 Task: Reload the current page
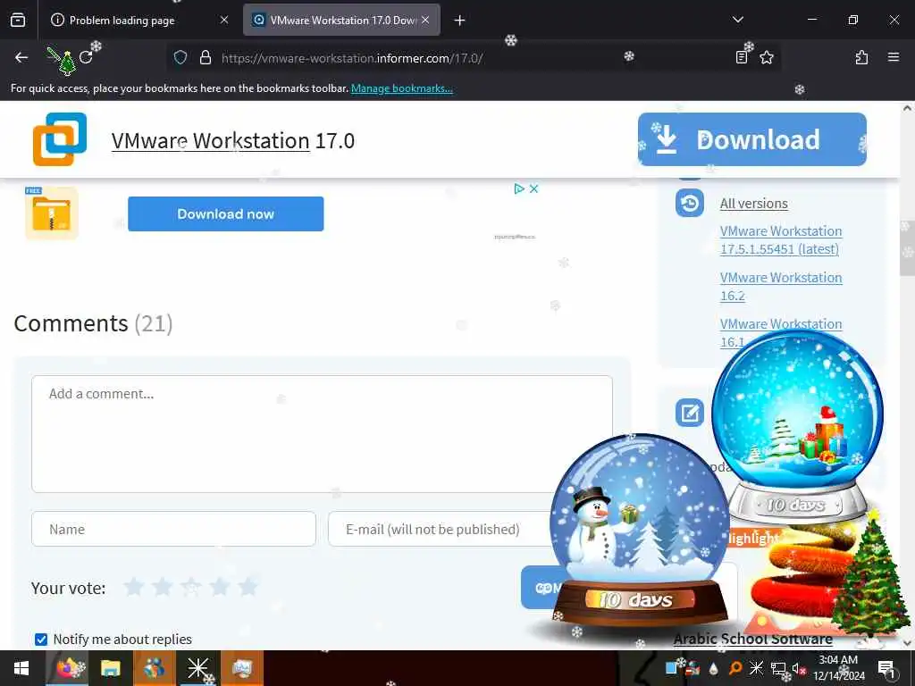point(86,57)
